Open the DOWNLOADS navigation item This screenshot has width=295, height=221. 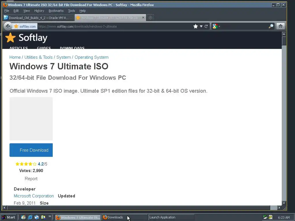coord(72,48)
